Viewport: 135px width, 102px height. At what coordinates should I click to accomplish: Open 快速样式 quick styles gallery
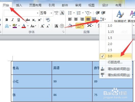point(120,16)
